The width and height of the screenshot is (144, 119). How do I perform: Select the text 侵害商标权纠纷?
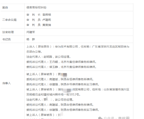[36, 7]
